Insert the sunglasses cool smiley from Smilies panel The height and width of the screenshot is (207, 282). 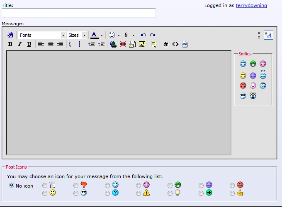pos(243,96)
